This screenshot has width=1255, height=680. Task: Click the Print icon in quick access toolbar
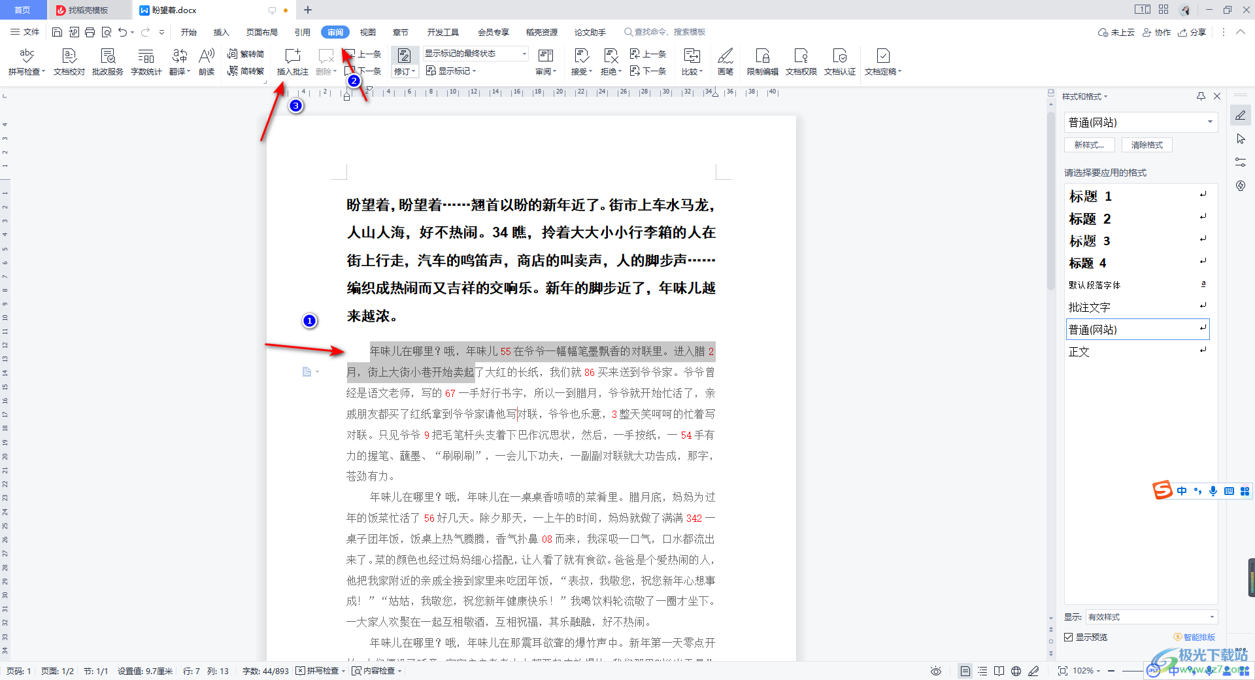click(x=90, y=32)
